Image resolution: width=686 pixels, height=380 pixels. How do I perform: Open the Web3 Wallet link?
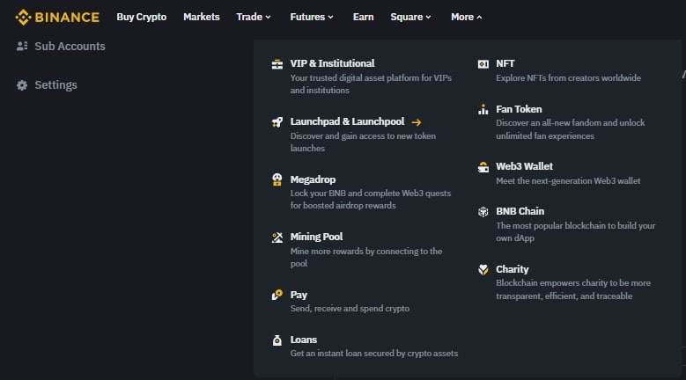[x=524, y=166]
